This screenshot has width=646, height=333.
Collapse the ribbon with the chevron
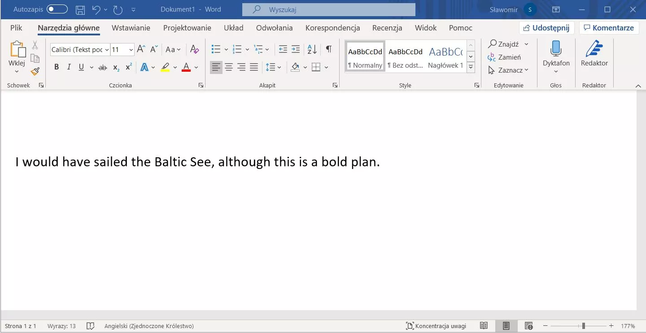point(638,86)
